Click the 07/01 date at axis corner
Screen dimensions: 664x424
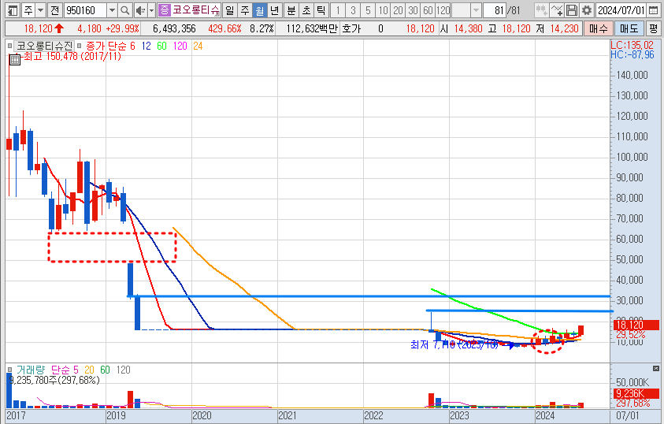pyautogui.click(x=628, y=415)
